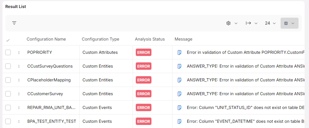Check the POPRIORITY row checkbox
This screenshot has width=309, height=128.
8,52
